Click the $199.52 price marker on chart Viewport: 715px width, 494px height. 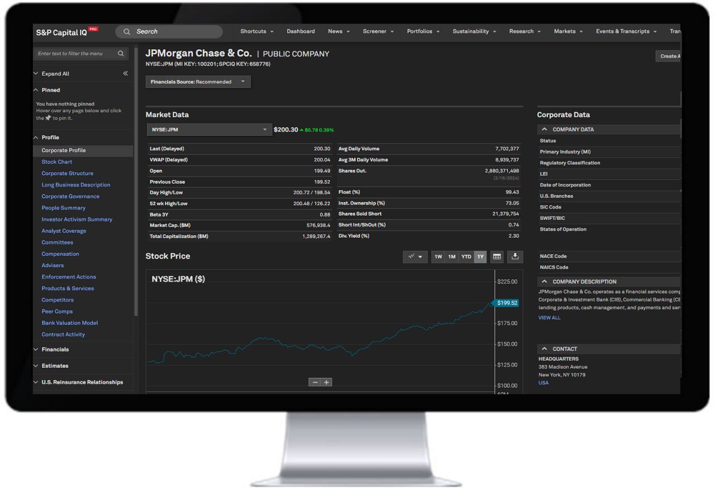click(x=504, y=303)
